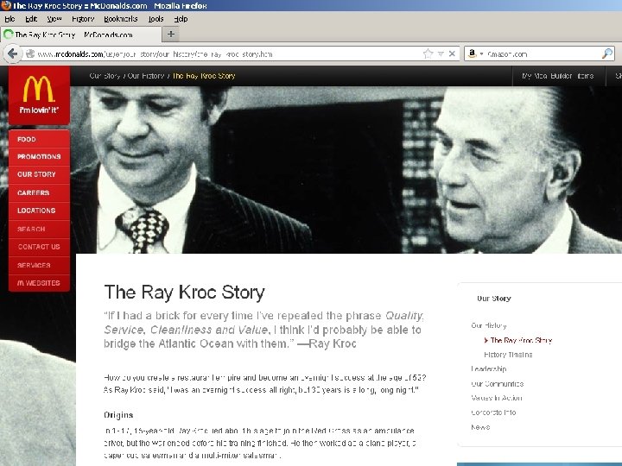Screen dimensions: 622x466
Task: Select The Ray Kroc Story tab
Action: (81, 35)
